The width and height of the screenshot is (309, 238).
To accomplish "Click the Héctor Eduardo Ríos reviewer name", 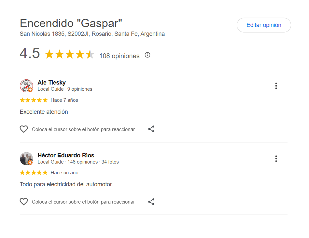I will [66, 155].
